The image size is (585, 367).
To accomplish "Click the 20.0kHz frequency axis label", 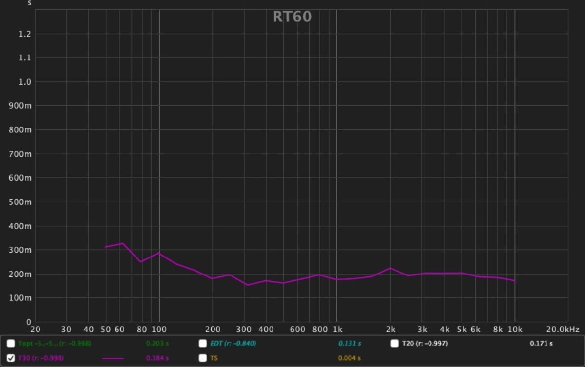I will pyautogui.click(x=563, y=330).
